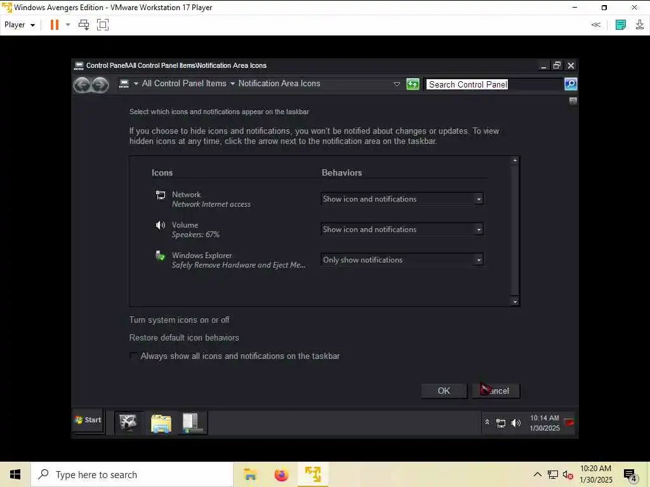Click the Safely Remove Hardware icon
This screenshot has height=487, width=650.
(161, 256)
